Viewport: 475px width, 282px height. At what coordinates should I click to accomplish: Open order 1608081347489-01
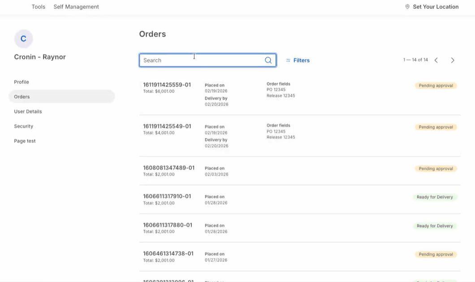(168, 168)
